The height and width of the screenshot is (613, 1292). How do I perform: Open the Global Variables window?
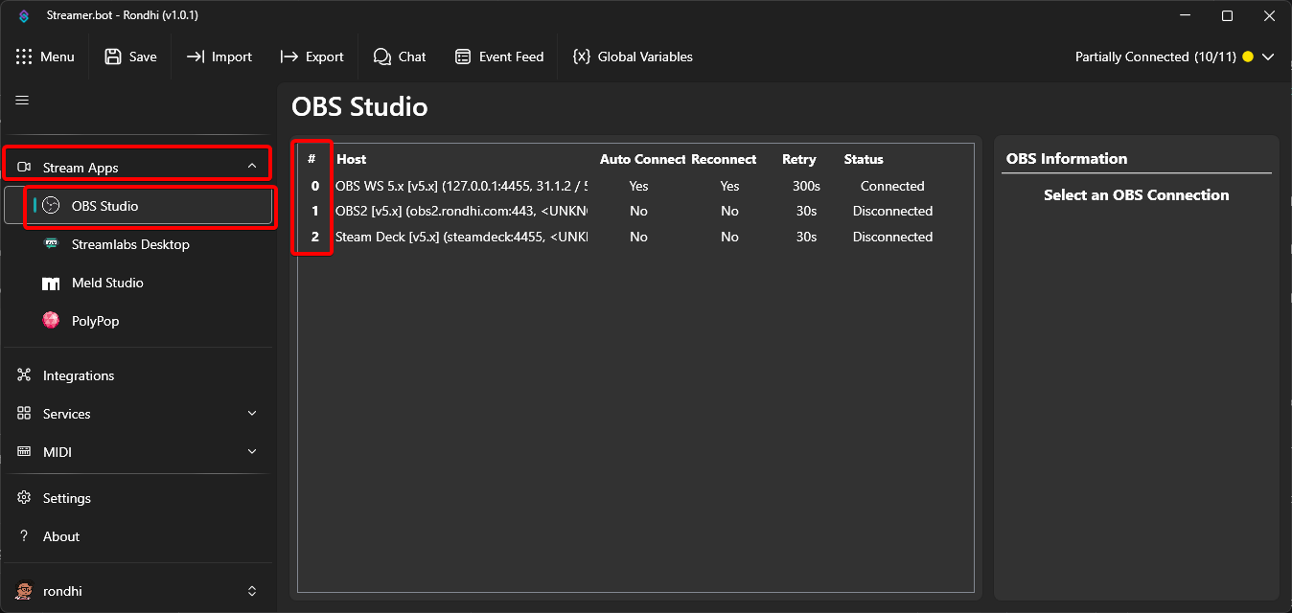coord(633,57)
